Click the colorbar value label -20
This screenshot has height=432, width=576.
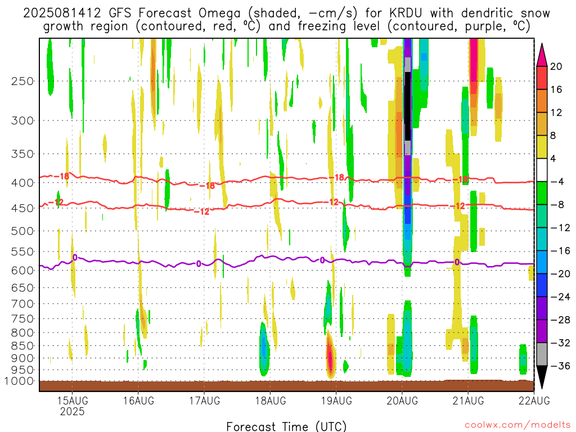(x=561, y=274)
